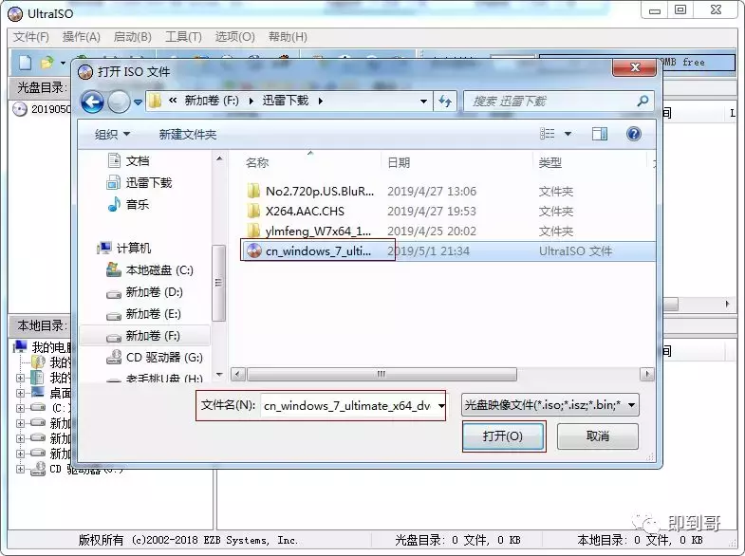
Task: Sort by the 名称 column header
Action: pos(257,163)
